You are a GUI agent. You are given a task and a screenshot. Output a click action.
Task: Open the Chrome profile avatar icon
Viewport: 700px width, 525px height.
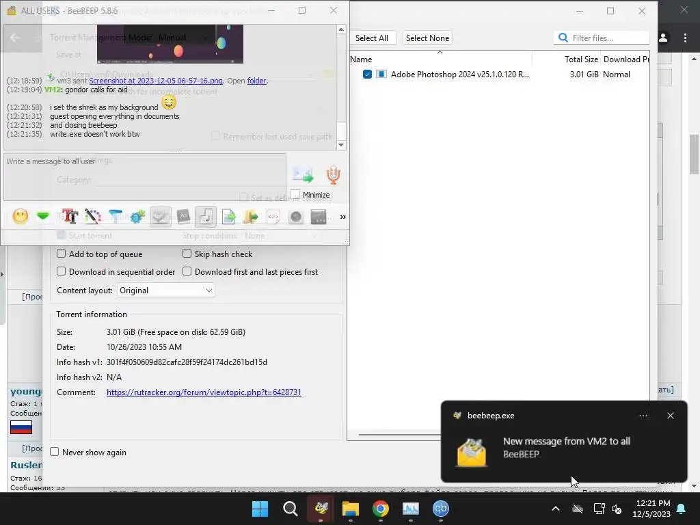[663, 38]
